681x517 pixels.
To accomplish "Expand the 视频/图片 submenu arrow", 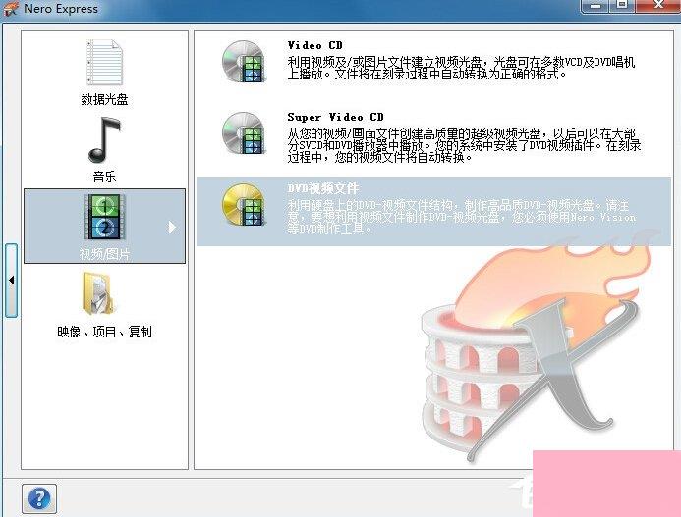I will click(x=172, y=228).
